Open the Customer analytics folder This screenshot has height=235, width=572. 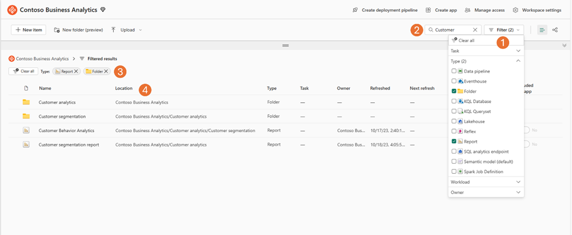[57, 102]
